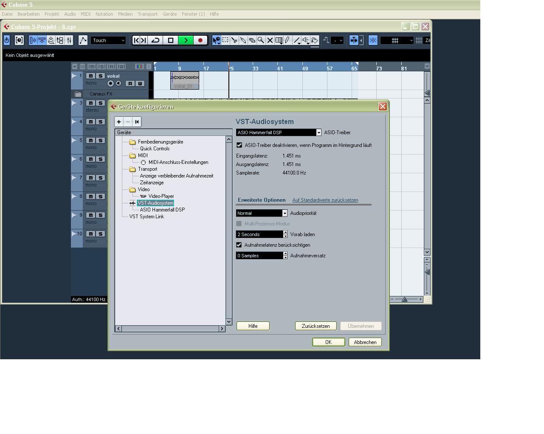544x434 pixels.
Task: Open the Touch automation mode dropdown
Action: (109, 40)
